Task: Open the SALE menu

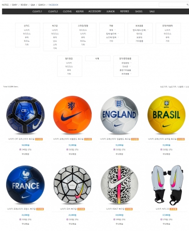Action: (x=152, y=11)
